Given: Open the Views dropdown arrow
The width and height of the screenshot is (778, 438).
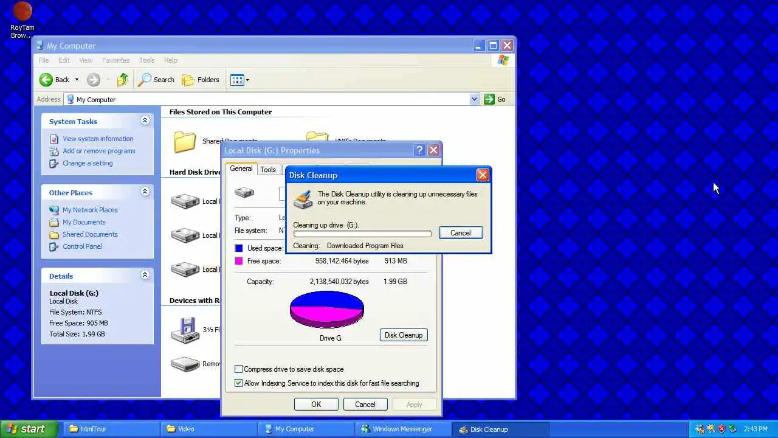Looking at the screenshot, I should (247, 80).
